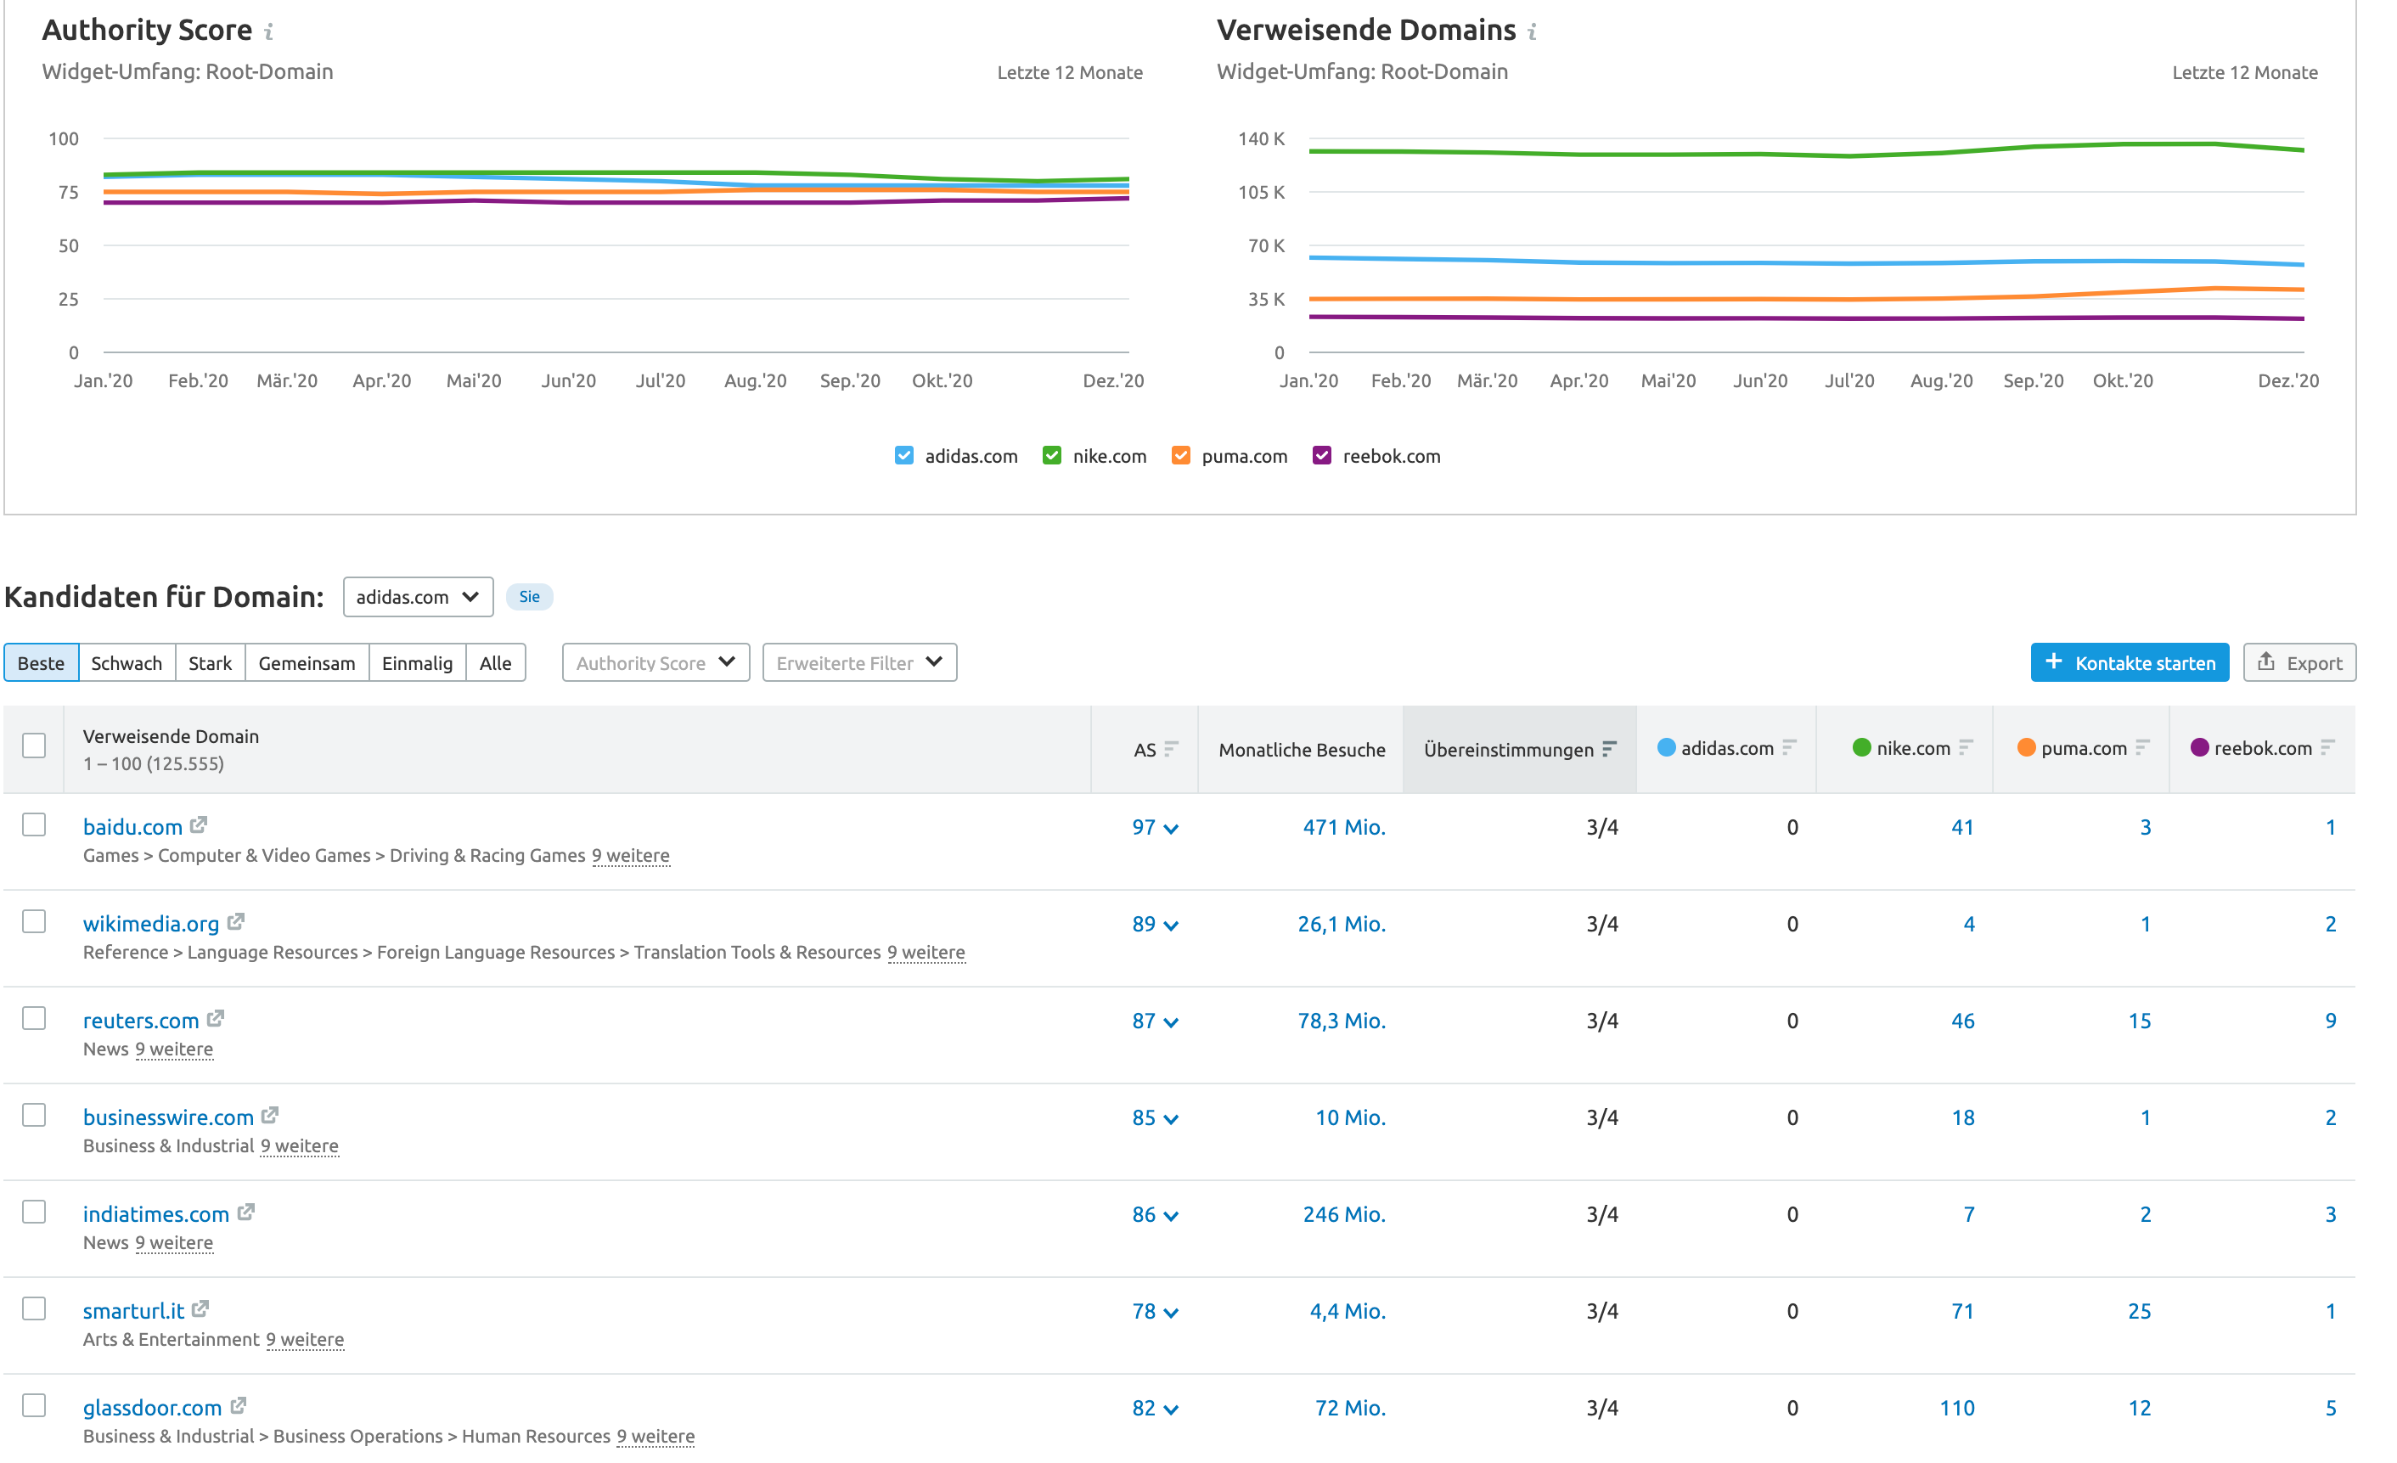Open smarturl.it external link icon
Screen dimensions: 2397x1463
[x=200, y=1308]
